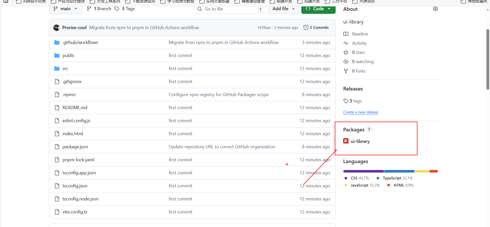Click the .github/workflows folder icon

[57, 42]
